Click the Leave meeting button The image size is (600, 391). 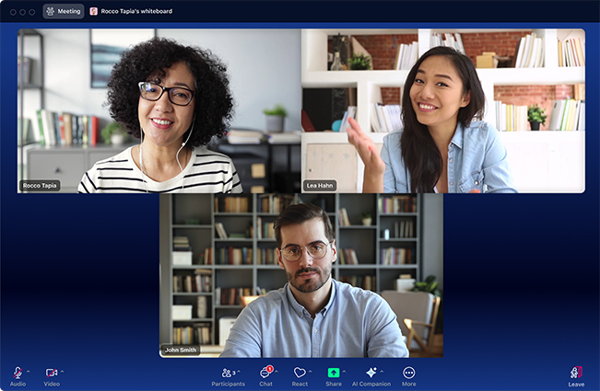[575, 374]
